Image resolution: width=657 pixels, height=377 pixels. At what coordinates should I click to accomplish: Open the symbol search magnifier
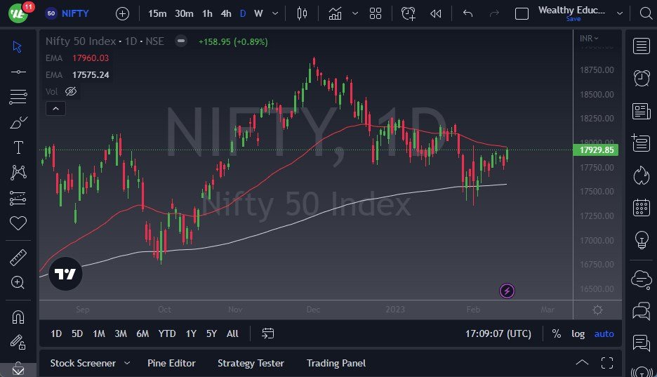pos(646,13)
